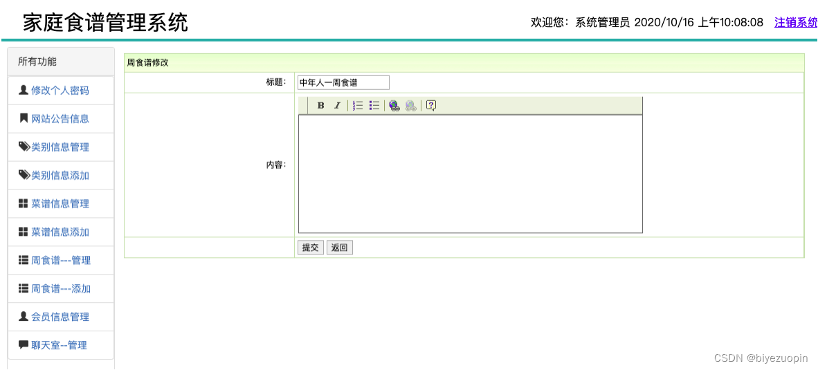Open the editor help icon
The width and height of the screenshot is (818, 370).
pyautogui.click(x=431, y=106)
